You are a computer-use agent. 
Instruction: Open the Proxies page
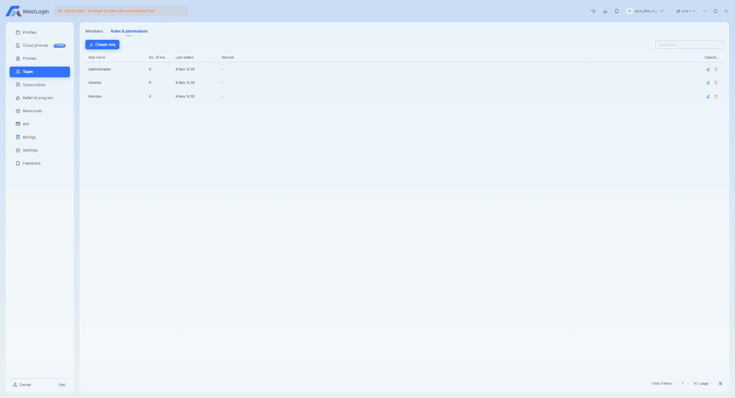tap(29, 59)
